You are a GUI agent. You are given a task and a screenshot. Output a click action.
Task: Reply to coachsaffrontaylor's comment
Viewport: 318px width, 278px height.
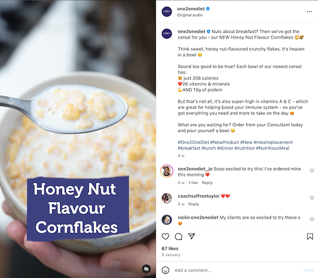[x=194, y=204]
